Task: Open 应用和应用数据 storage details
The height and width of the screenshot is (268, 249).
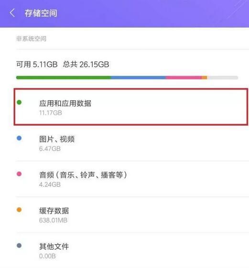Action: click(131, 107)
